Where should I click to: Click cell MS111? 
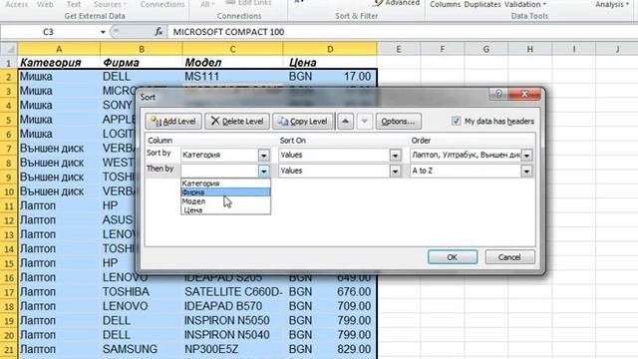232,77
